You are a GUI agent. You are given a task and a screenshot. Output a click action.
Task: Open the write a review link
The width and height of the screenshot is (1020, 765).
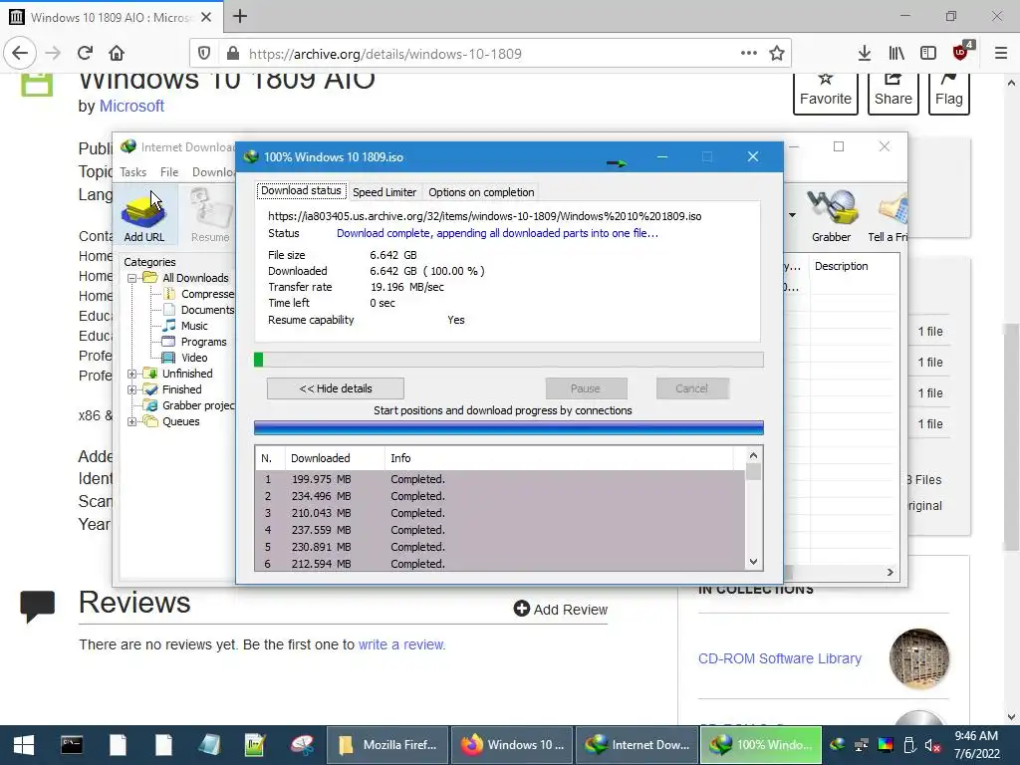401,644
